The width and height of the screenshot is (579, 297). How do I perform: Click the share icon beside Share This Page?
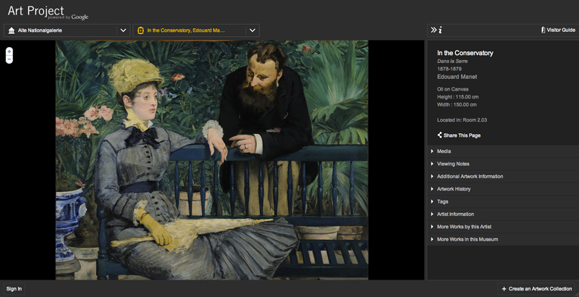pyautogui.click(x=440, y=135)
